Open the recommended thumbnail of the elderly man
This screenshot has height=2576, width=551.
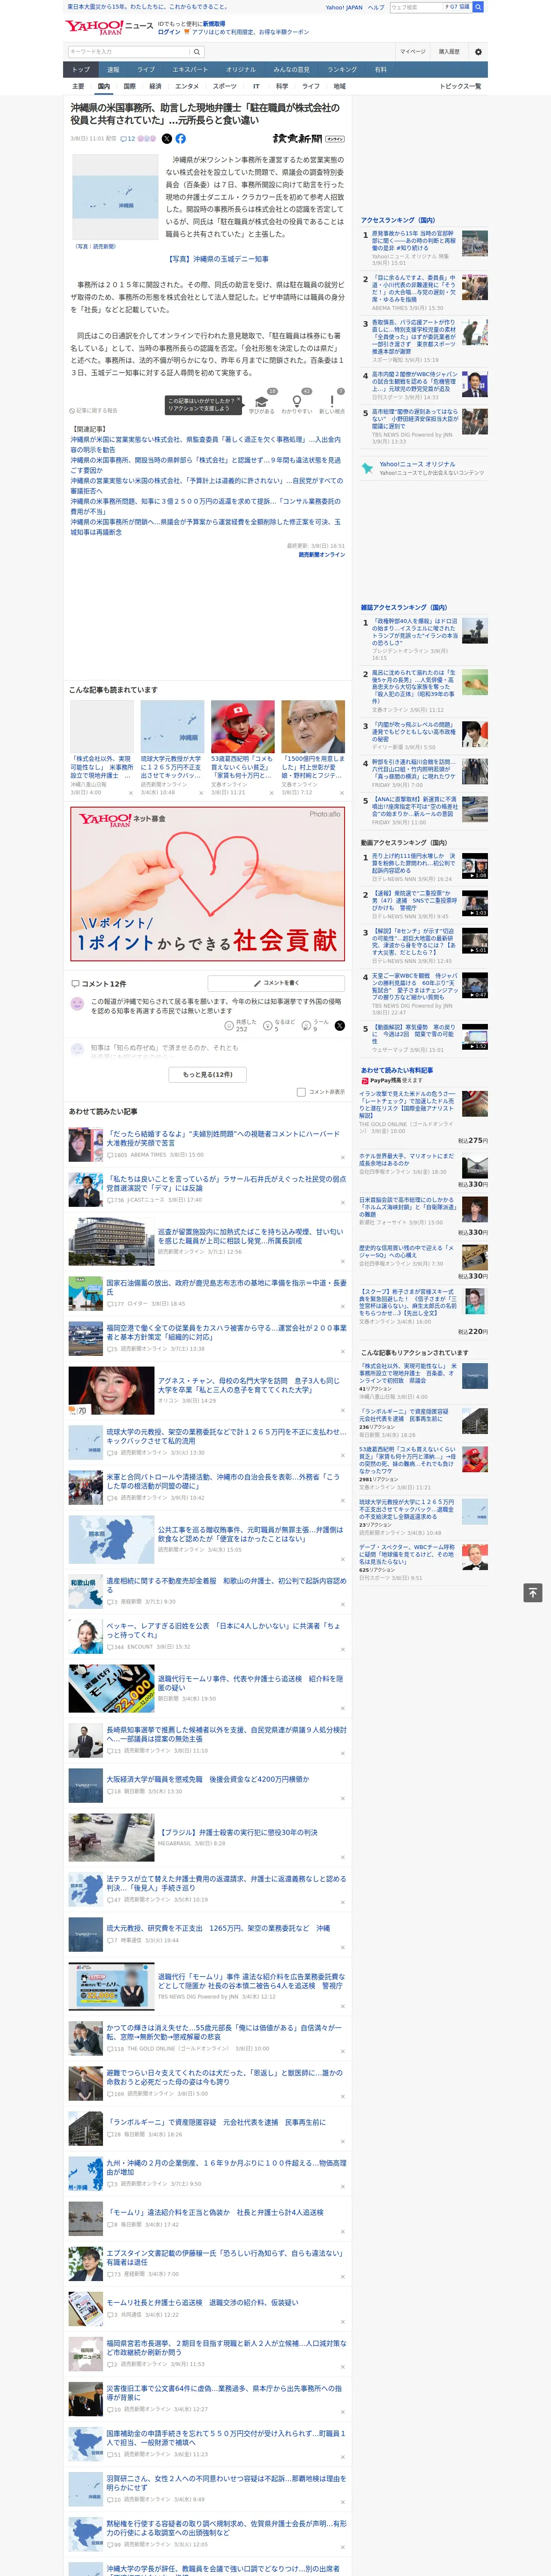pos(313,726)
